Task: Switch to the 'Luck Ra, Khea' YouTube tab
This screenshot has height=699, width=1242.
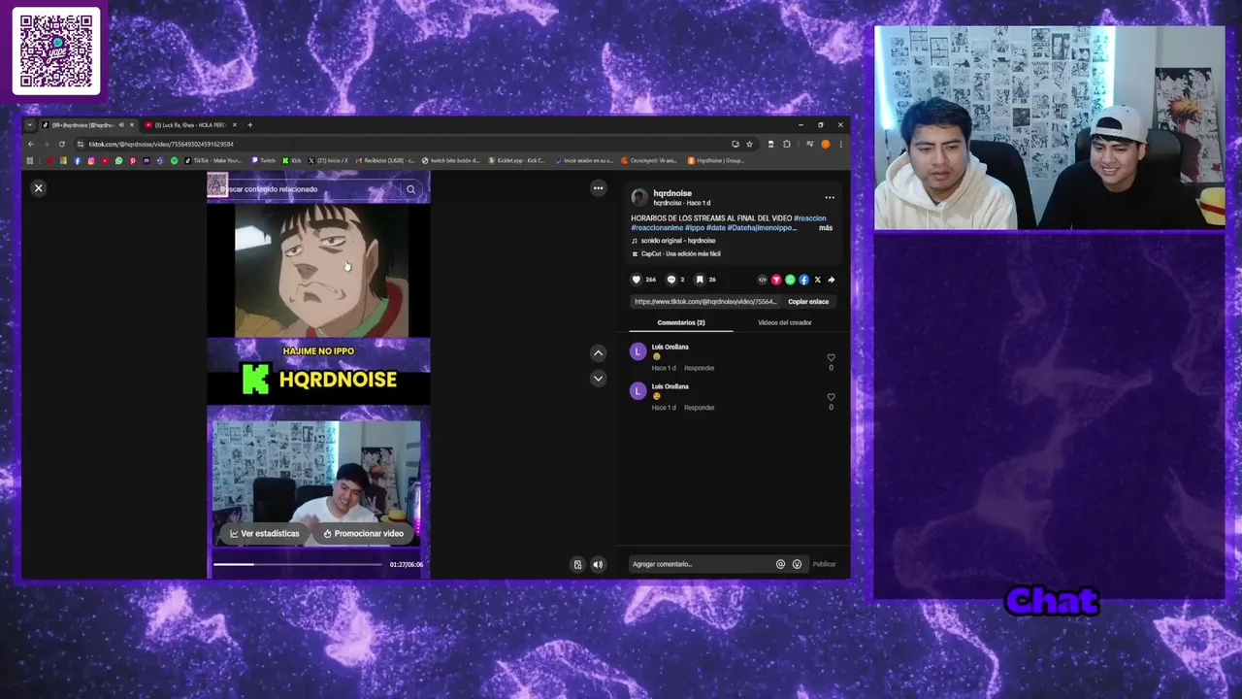Action: click(190, 125)
